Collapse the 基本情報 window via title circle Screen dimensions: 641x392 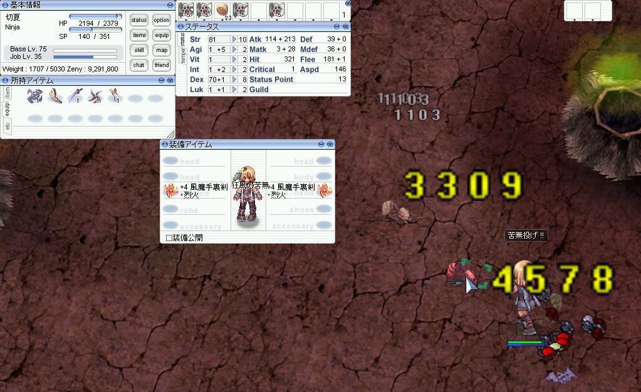[x=5, y=5]
